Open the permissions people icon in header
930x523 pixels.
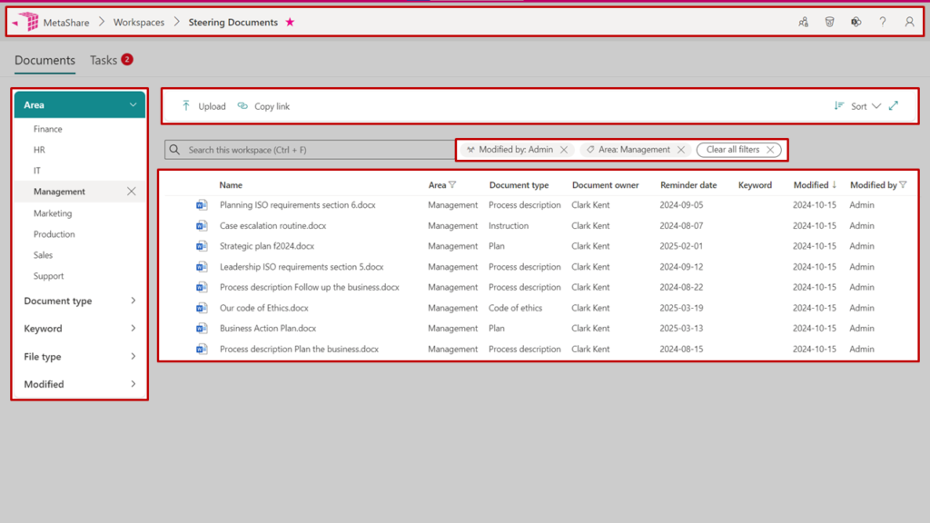pyautogui.click(x=803, y=23)
